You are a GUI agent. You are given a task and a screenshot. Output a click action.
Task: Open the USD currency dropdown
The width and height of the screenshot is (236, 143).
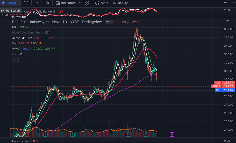point(229,21)
